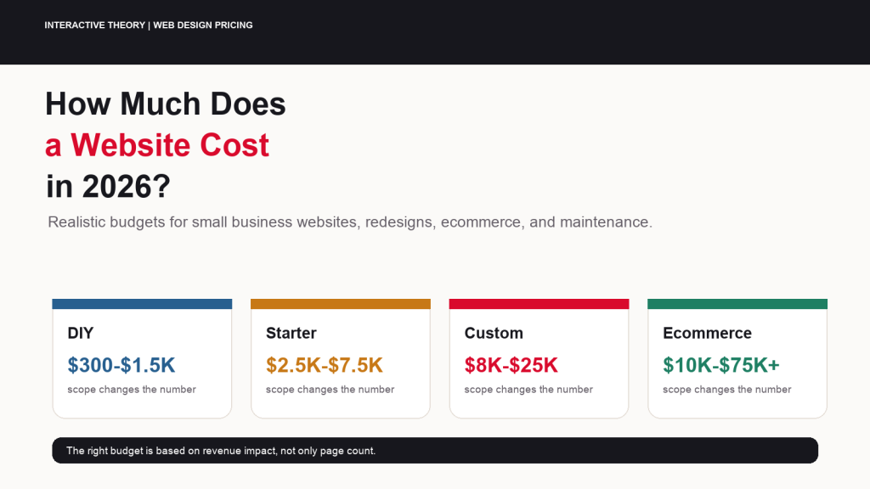Click 'scope changes the number' under Starter

pyautogui.click(x=330, y=390)
